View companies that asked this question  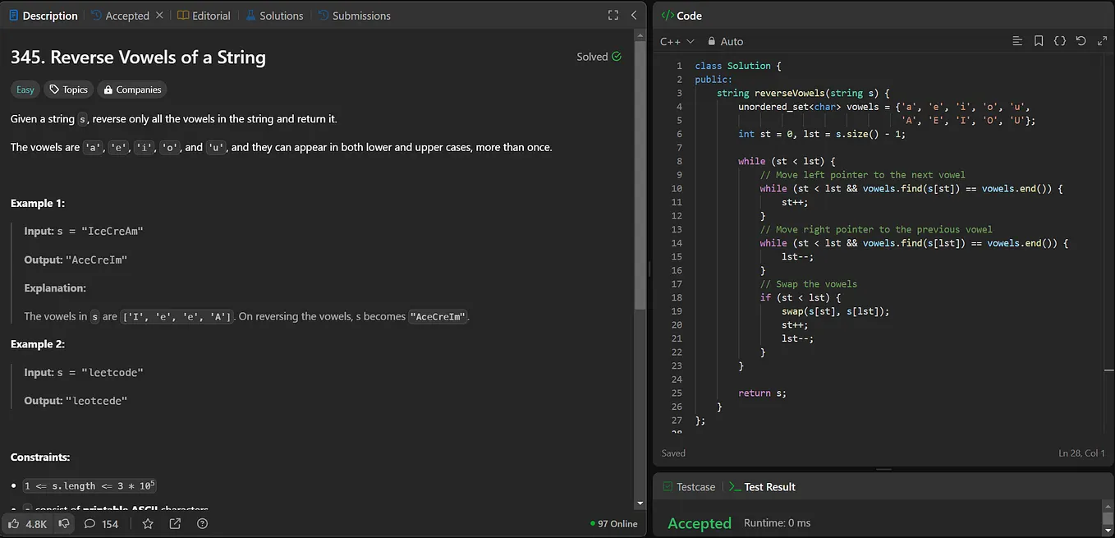[x=131, y=89]
